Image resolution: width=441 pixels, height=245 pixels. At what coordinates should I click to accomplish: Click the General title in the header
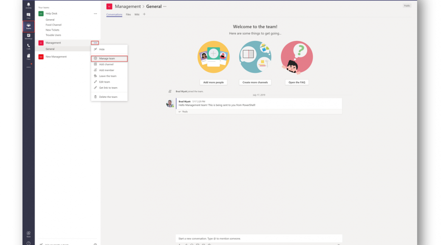(154, 6)
